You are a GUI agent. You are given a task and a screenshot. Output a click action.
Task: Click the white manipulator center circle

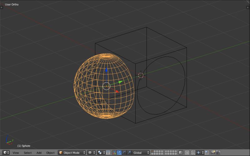click(106, 86)
